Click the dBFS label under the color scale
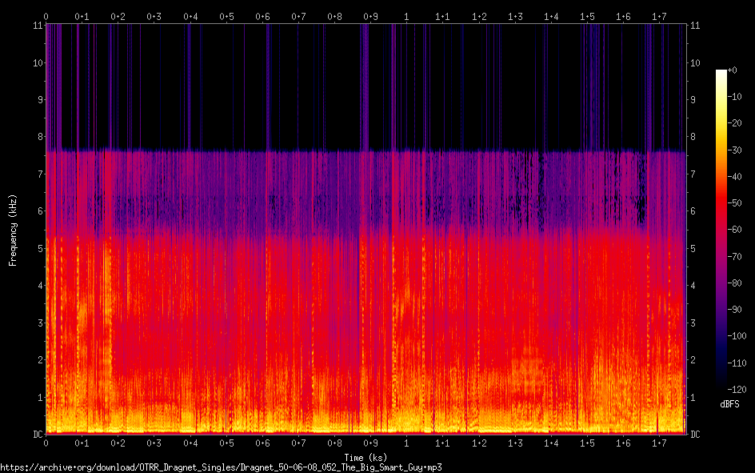This screenshot has height=473, width=755. coord(729,406)
